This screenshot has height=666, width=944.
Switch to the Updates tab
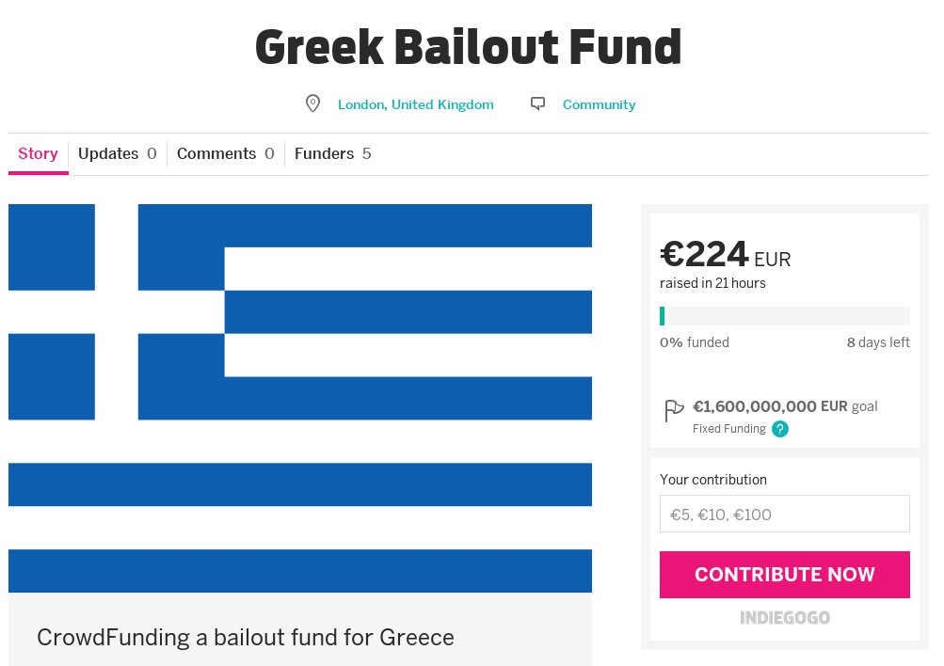click(x=117, y=154)
